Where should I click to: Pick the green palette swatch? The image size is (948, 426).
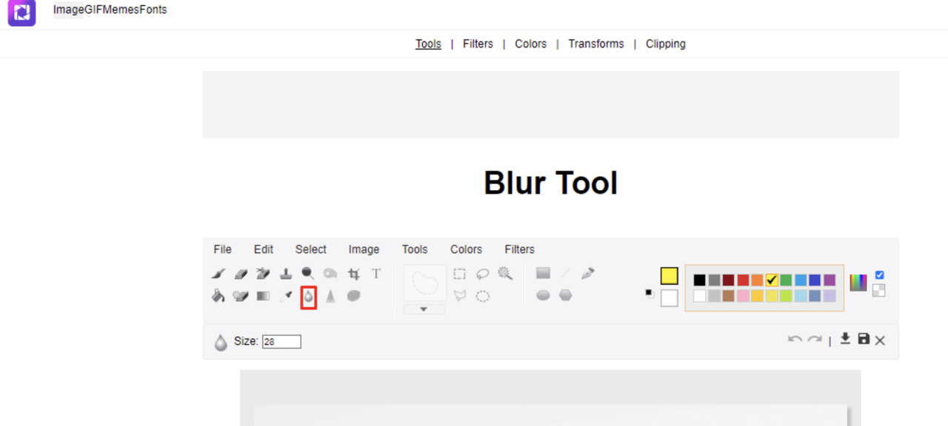point(786,280)
